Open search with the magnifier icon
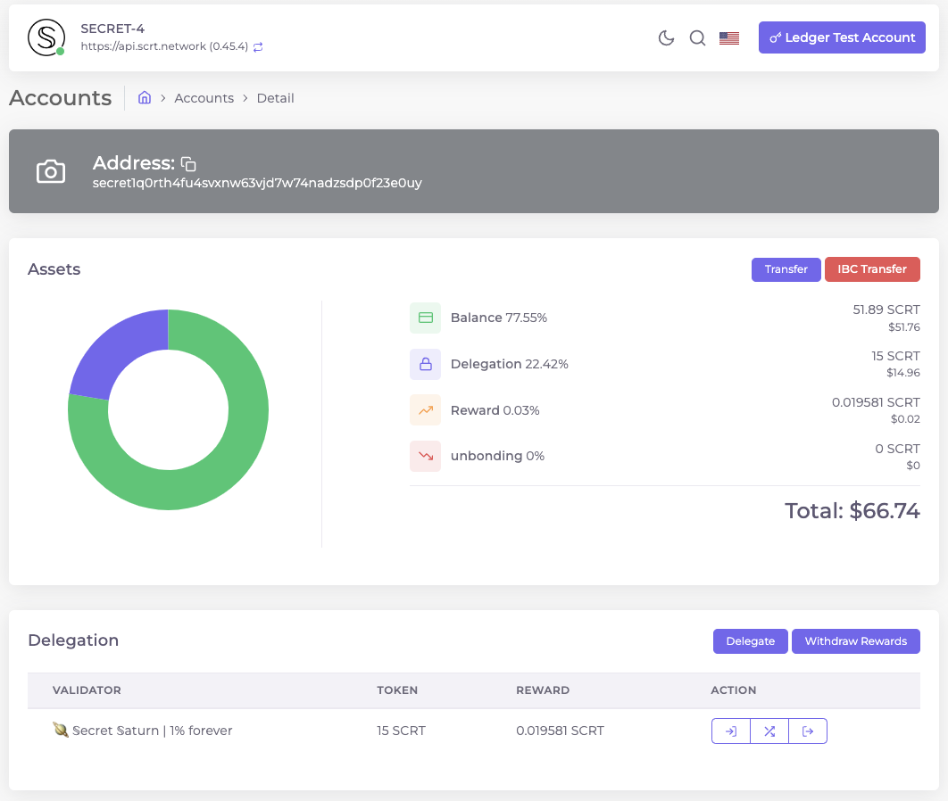Viewport: 948px width, 801px height. [698, 37]
